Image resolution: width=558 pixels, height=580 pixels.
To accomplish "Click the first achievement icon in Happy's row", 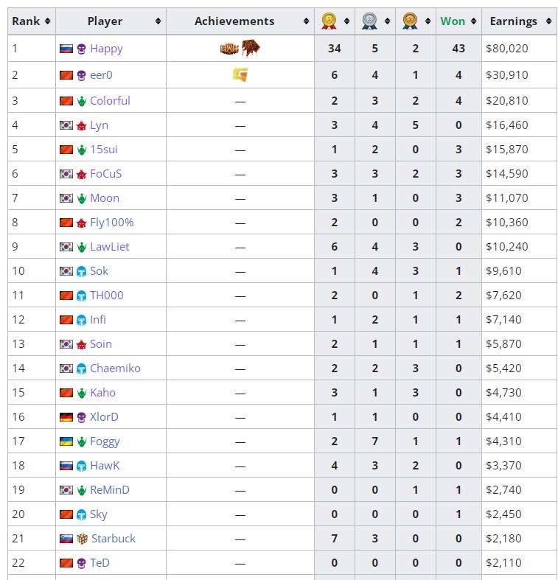I will click(x=230, y=49).
